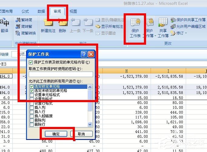Switch to the 视图 tab
This screenshot has height=152, width=207.
tap(73, 11)
